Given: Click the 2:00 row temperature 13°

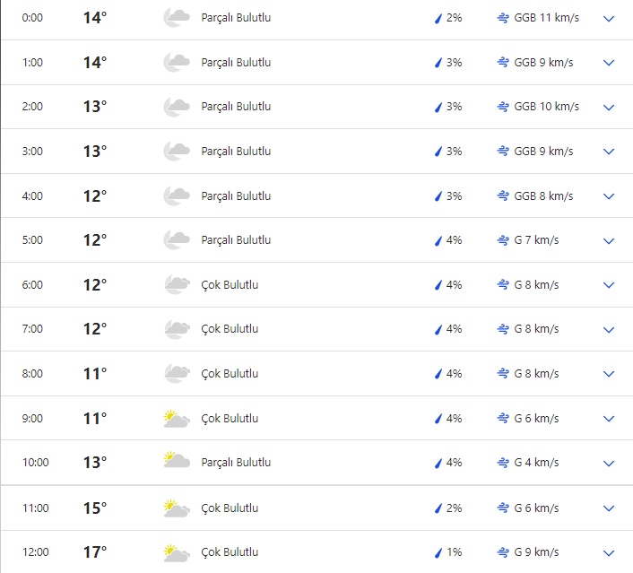Looking at the screenshot, I should pos(95,107).
